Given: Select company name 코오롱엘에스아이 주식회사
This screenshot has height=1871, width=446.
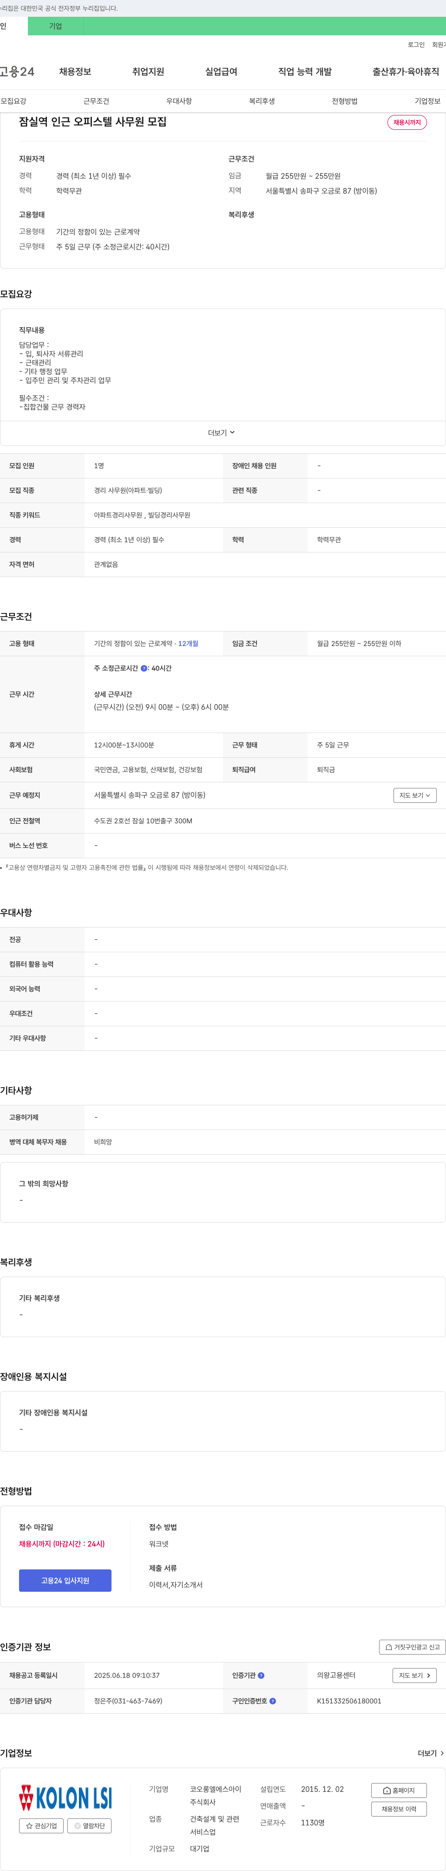Looking at the screenshot, I should coord(216,1796).
